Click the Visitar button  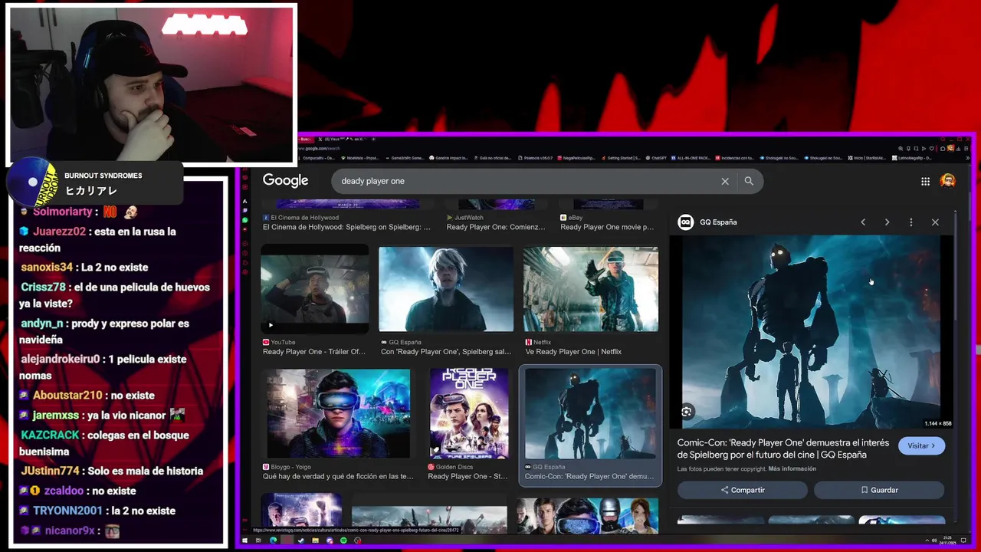point(921,446)
